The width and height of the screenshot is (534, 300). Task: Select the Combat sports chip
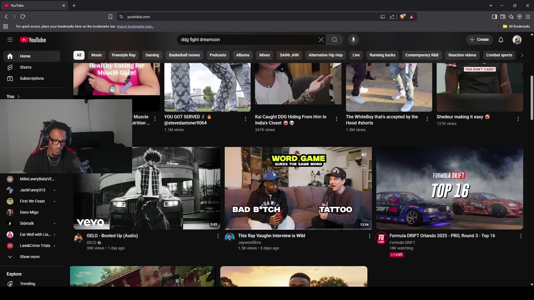pyautogui.click(x=499, y=55)
